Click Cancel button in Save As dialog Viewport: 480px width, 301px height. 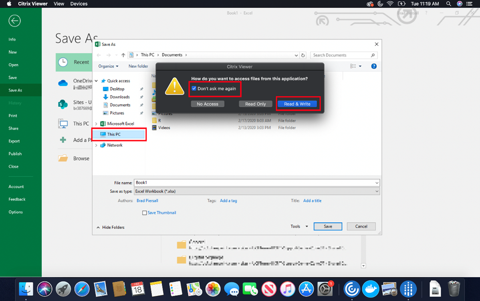pos(361,226)
